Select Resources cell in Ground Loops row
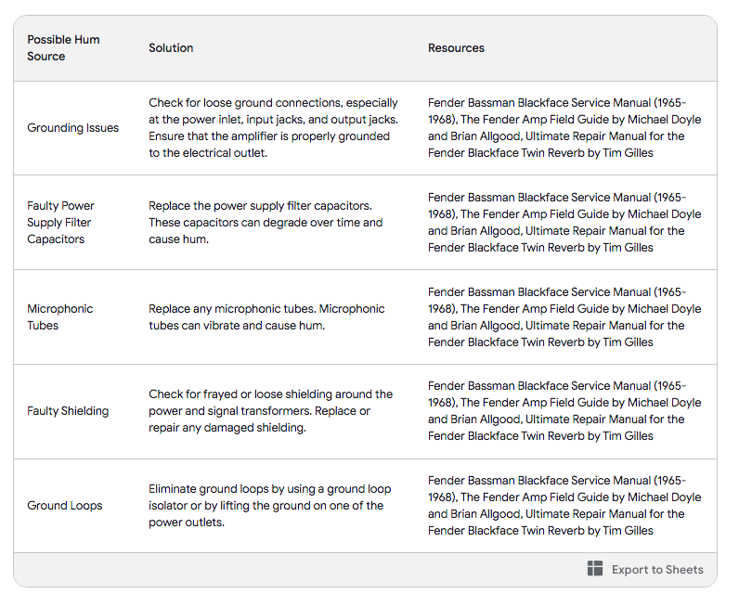The height and width of the screenshot is (594, 739). 564,506
